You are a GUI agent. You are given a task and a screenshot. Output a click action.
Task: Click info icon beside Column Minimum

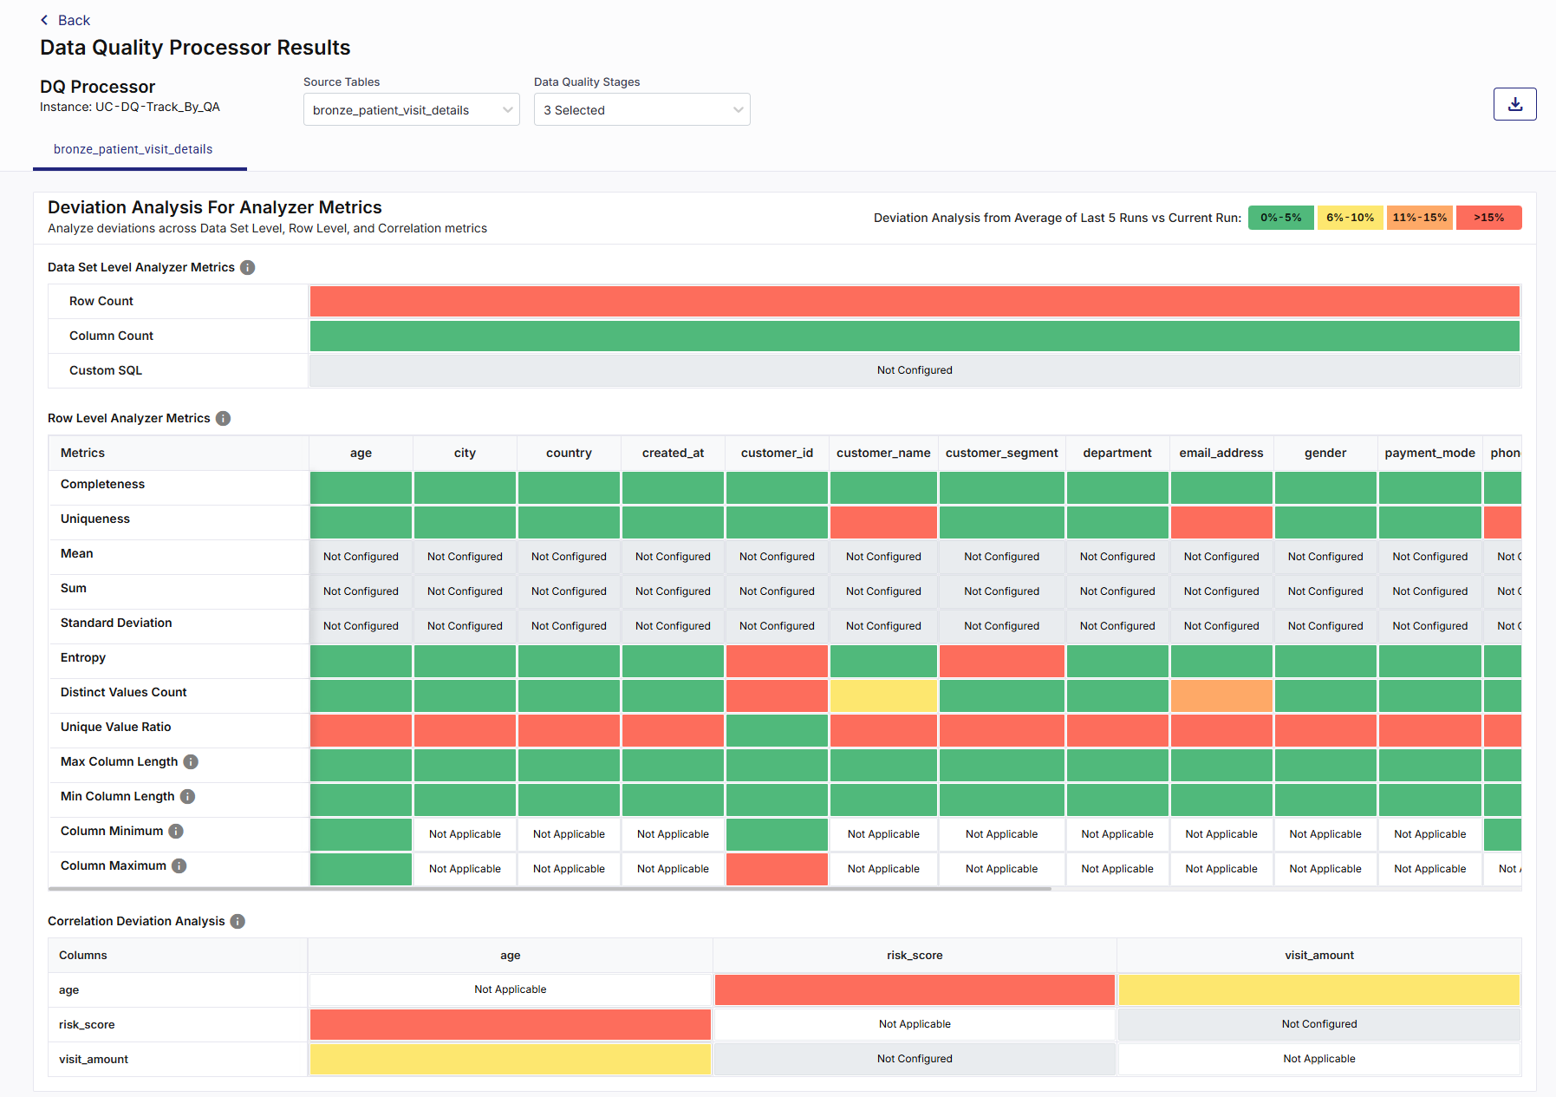tap(176, 831)
